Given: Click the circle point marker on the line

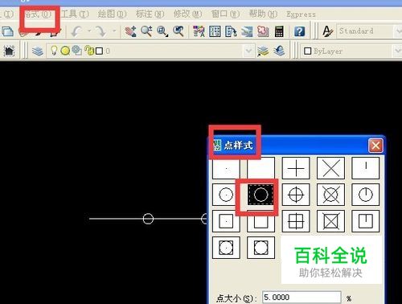Looking at the screenshot, I should [x=148, y=219].
